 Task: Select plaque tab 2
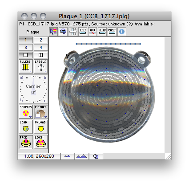[41, 40]
